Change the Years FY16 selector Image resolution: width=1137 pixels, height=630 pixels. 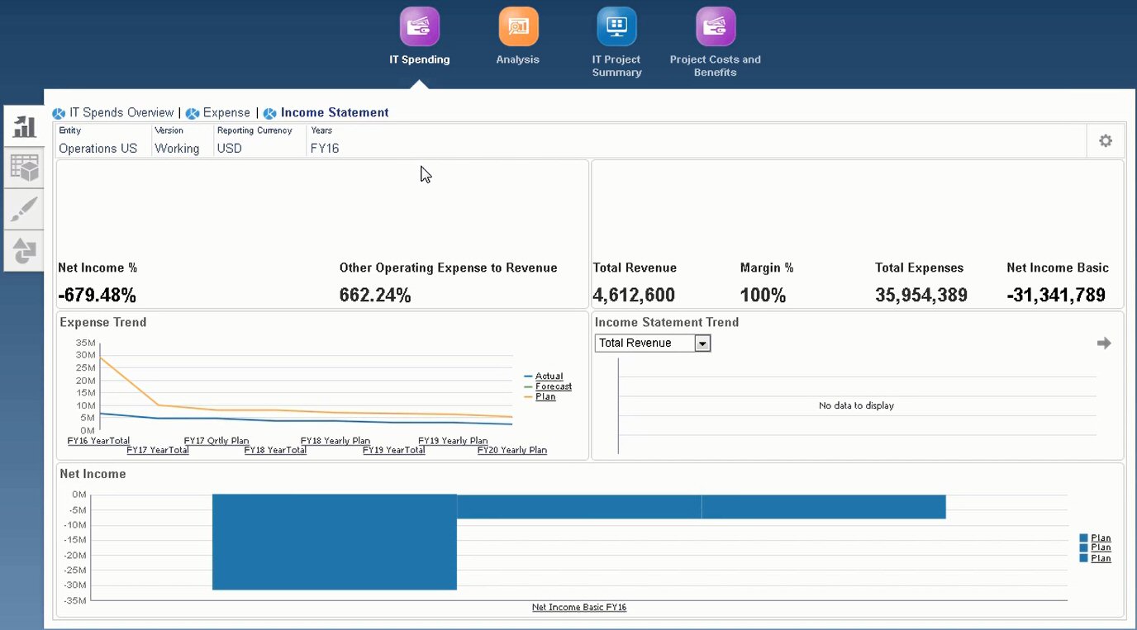[x=324, y=149]
